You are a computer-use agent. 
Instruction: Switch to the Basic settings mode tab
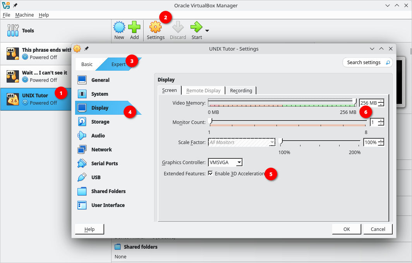[x=87, y=64]
